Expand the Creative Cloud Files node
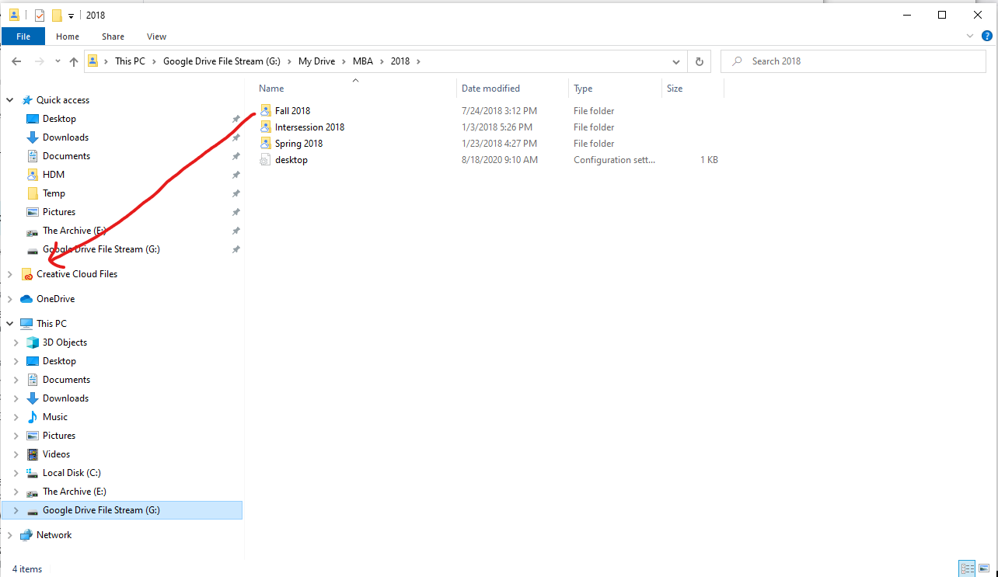This screenshot has width=998, height=577. 10,274
